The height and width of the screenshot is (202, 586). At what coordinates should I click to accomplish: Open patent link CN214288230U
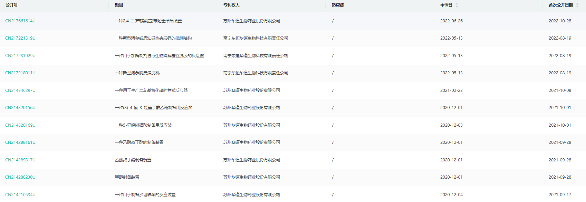click(20, 177)
